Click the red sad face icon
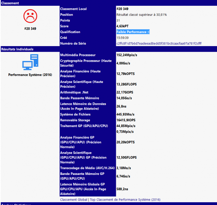The width and height of the screenshot is (217, 205). point(30,16)
